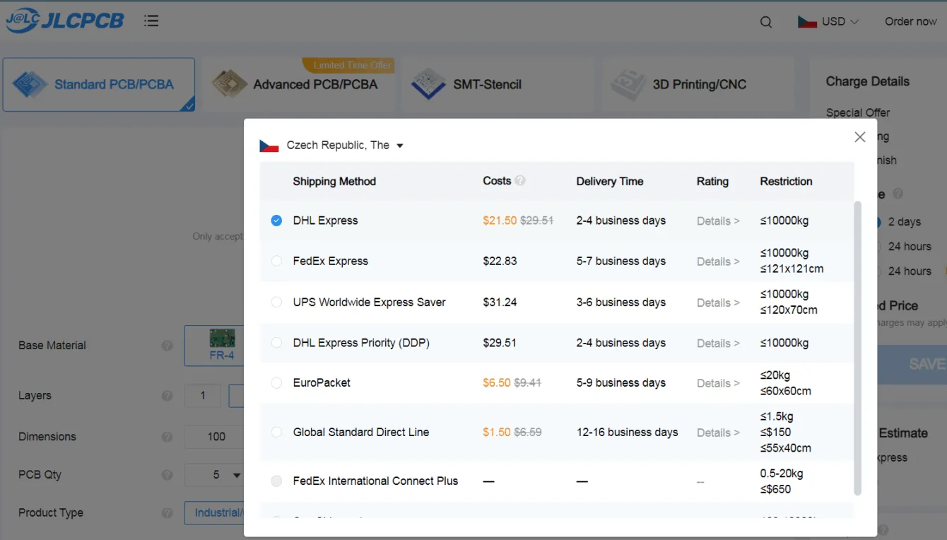Open the USD currency dropdown
Screen dimensions: 947x540
click(x=840, y=22)
